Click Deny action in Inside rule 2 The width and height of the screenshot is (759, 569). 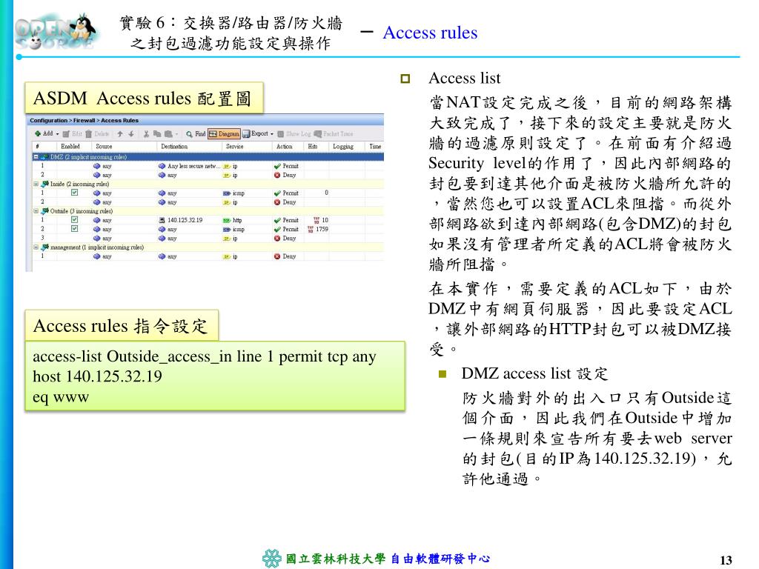285,202
